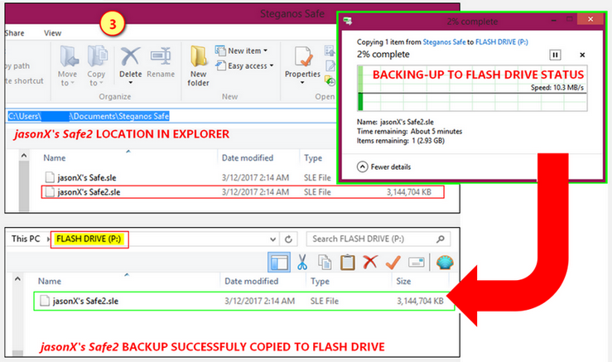Screen dimensions: 612x362
Task: Open the Properties dropdown arrow
Action: point(303,82)
